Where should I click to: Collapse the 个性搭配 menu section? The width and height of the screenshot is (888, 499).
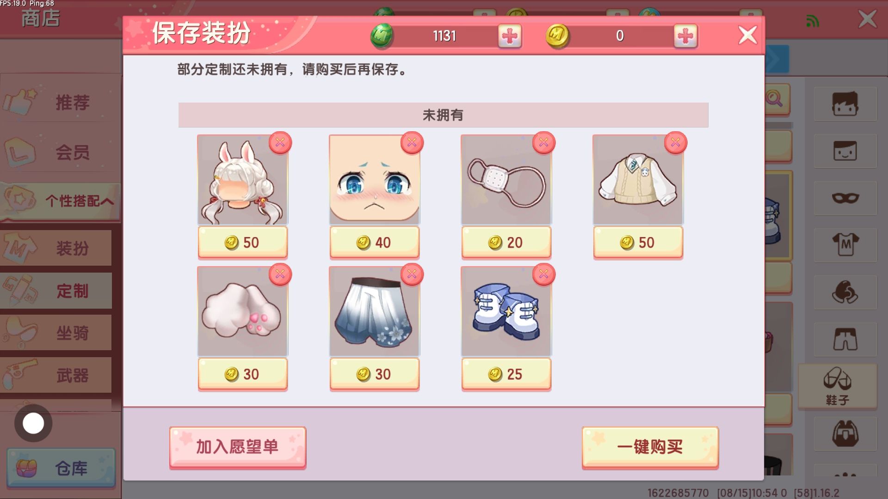tap(60, 201)
